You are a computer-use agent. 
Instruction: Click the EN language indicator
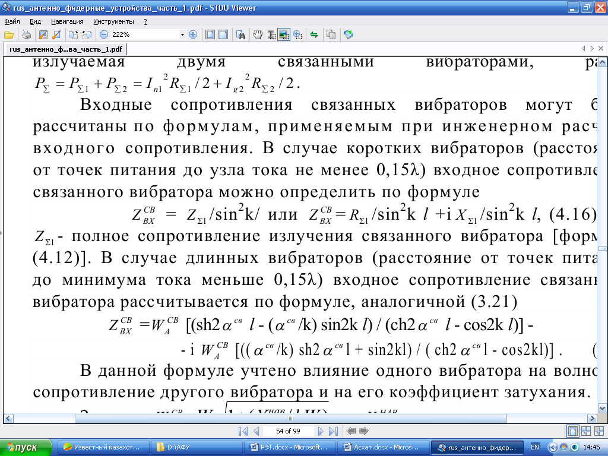pyautogui.click(x=535, y=447)
